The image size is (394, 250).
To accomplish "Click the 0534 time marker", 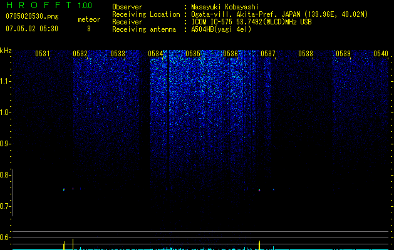I will 155,54.
